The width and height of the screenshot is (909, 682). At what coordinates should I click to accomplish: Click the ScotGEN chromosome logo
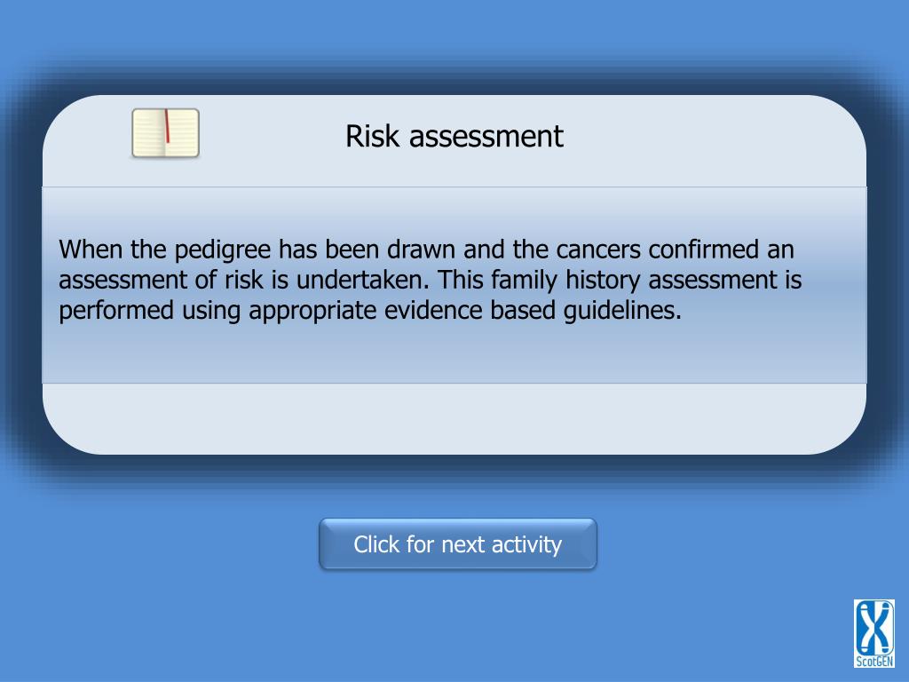(873, 633)
